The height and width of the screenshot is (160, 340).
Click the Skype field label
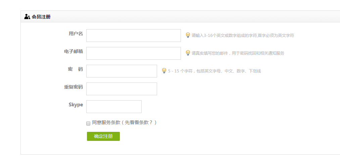point(76,105)
